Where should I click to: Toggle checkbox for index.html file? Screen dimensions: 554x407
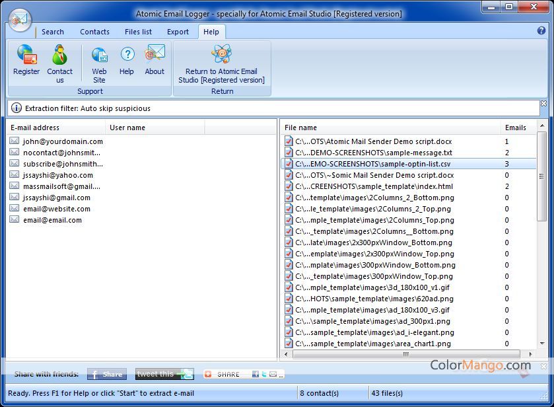(289, 186)
